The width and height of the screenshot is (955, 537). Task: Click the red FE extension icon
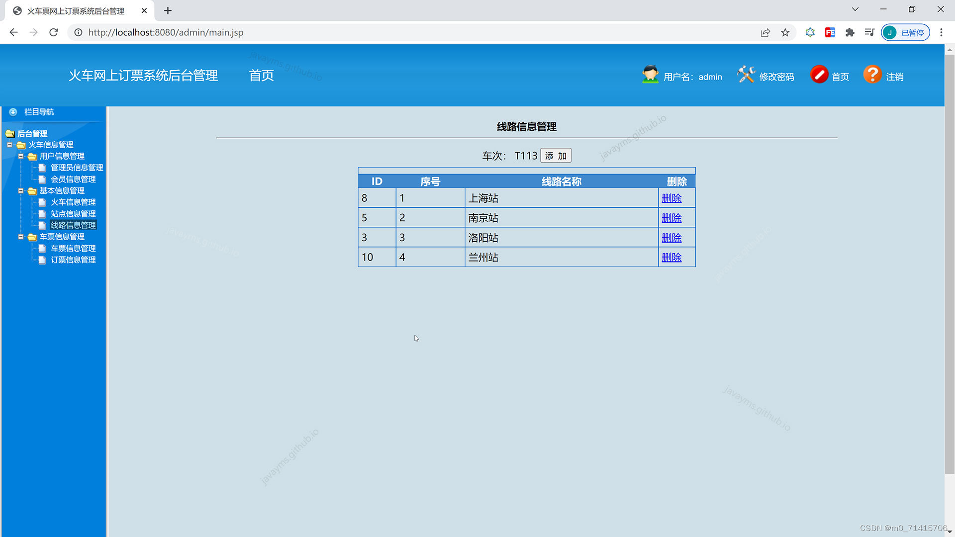pyautogui.click(x=830, y=32)
